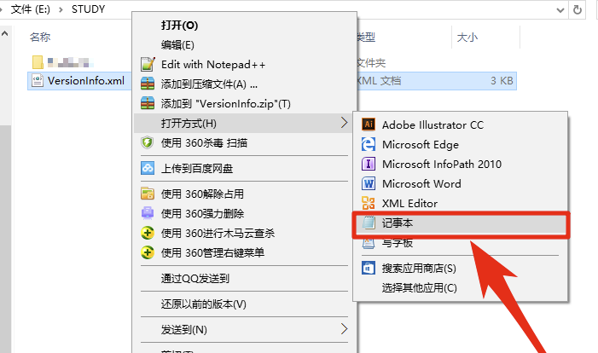Select the blurred-name folder in the list
The image size is (598, 353).
[68, 62]
